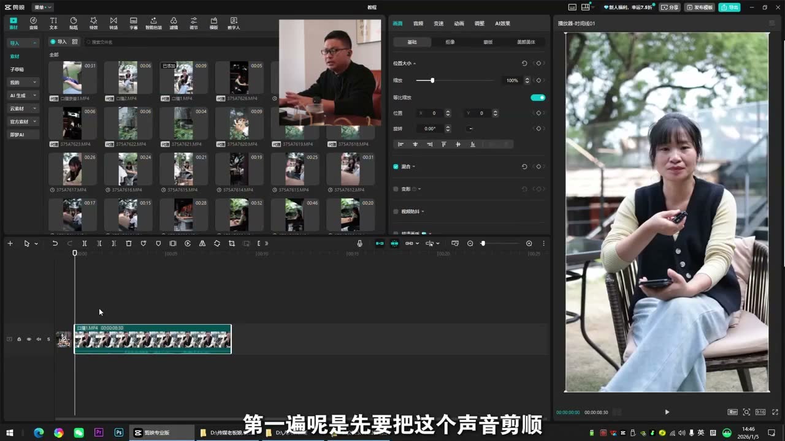This screenshot has height=441, width=785.
Task: Uncheck the 混合 blend checkbox
Action: tap(396, 167)
